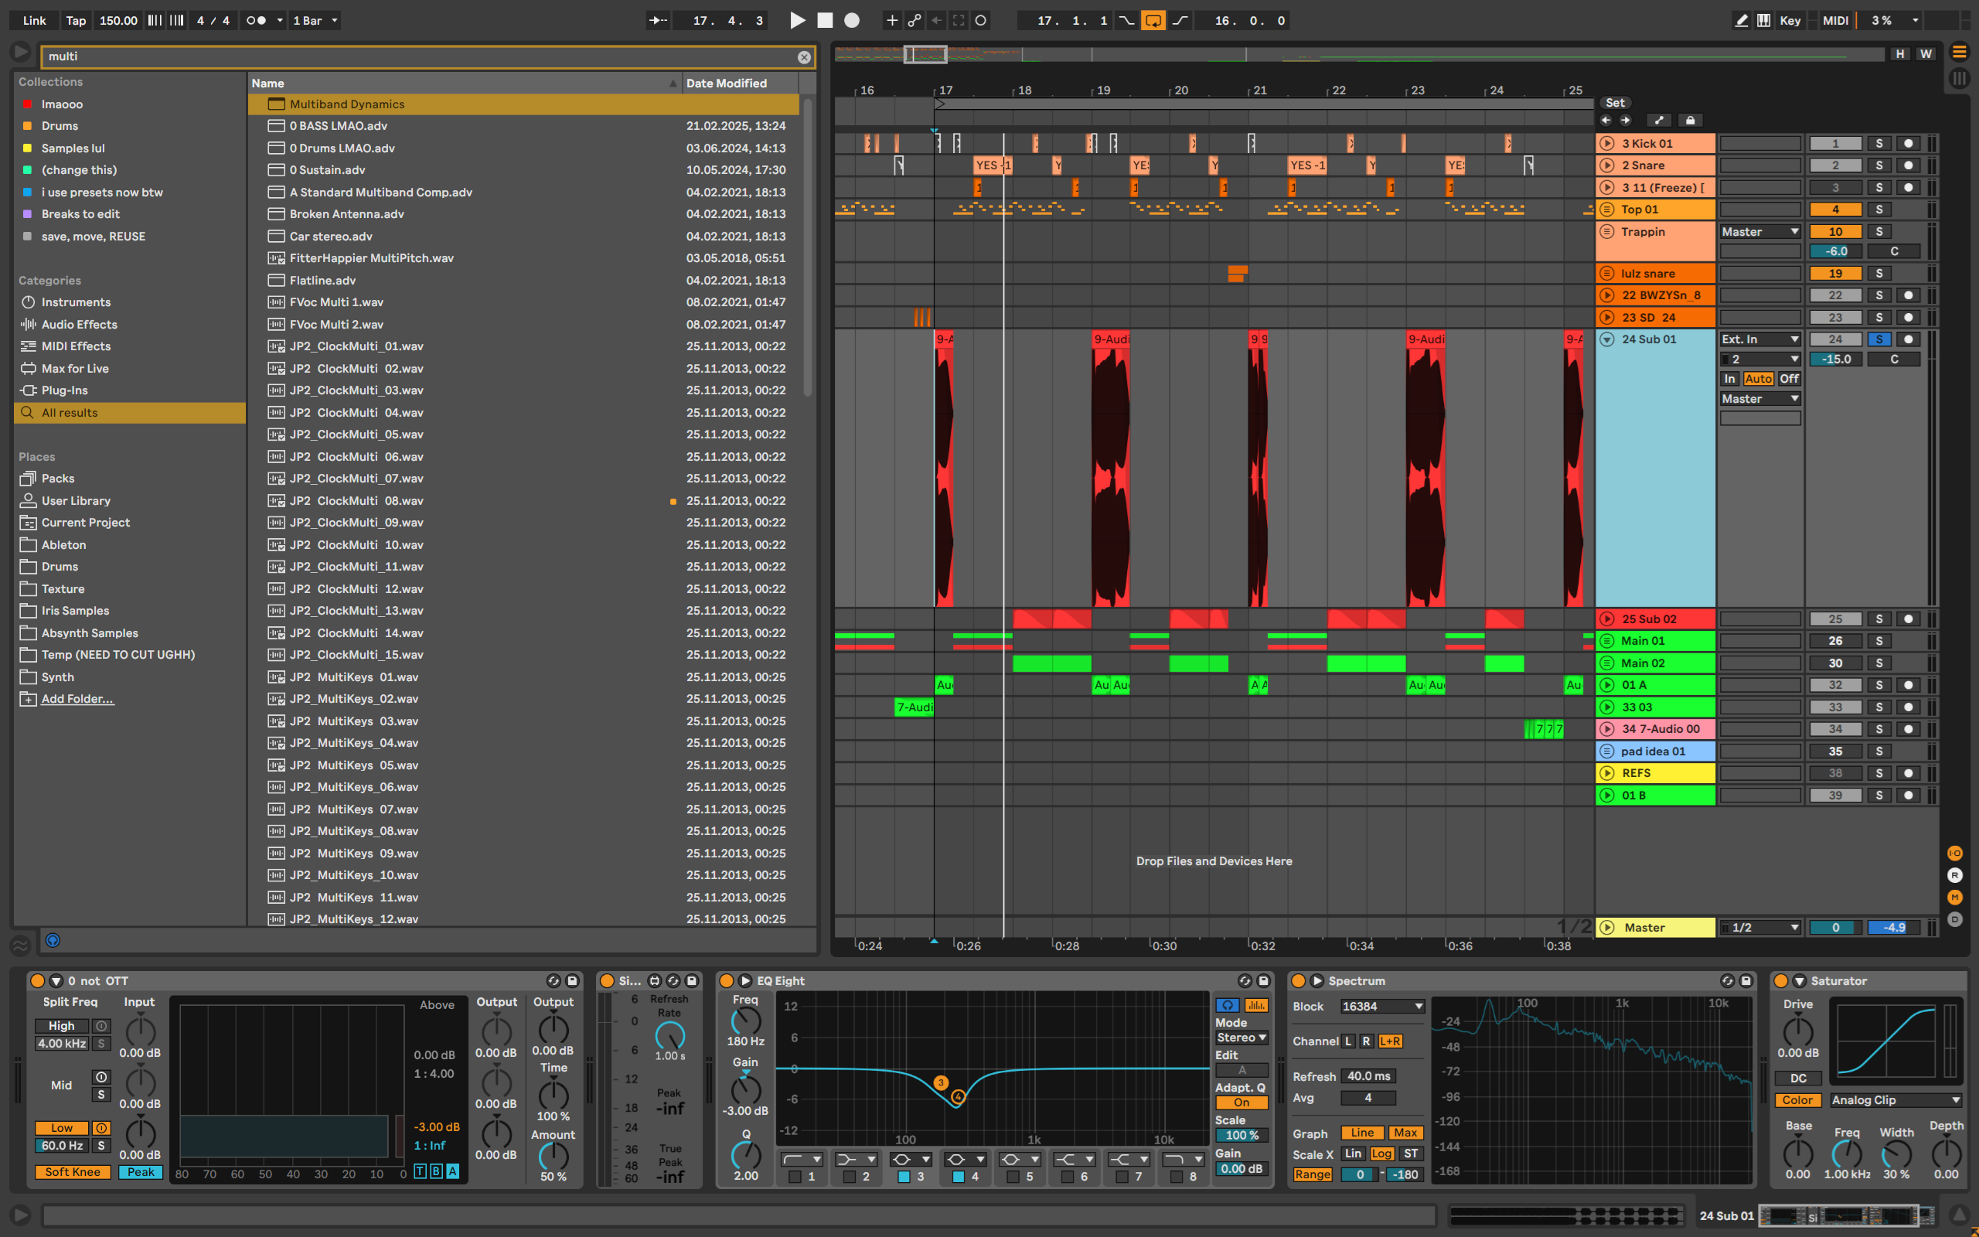The width and height of the screenshot is (1979, 1237).
Task: Open Ext. In input dropdown on Sub 01
Action: point(1759,339)
